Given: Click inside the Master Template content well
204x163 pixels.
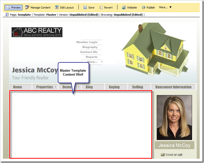Looking at the screenshot, I should click(x=81, y=124).
